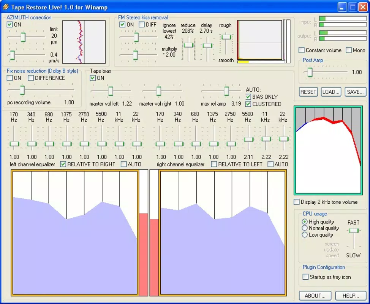370x304 pixels.
Task: Open the ABOUT... window
Action: [x=315, y=296]
